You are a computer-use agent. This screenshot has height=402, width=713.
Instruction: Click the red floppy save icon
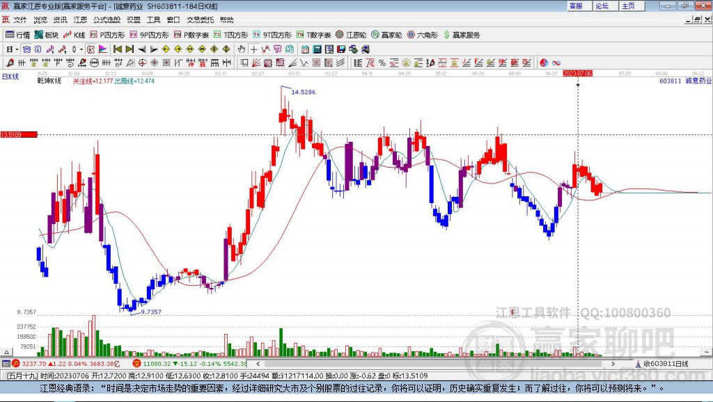[341, 49]
